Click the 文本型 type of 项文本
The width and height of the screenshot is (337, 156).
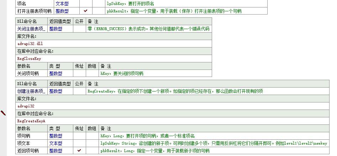(x=56, y=143)
